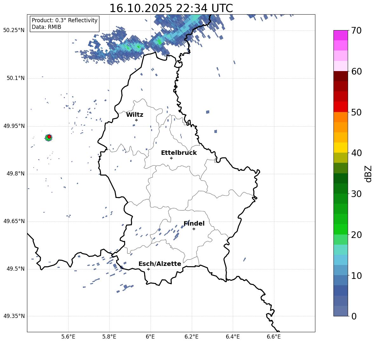Click the colorbar value 10
376x343 pixels.
[x=356, y=275]
